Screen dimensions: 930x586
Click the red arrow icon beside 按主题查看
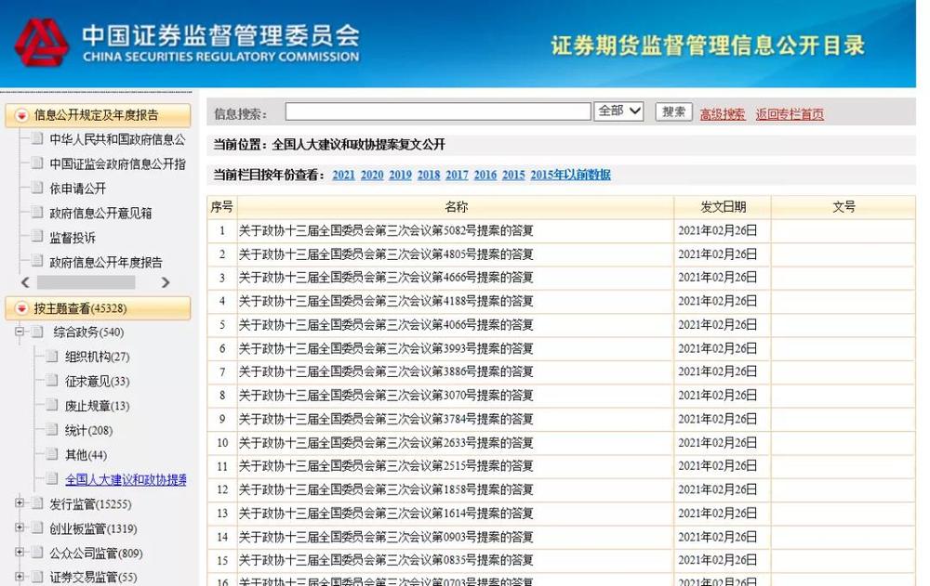pyautogui.click(x=21, y=308)
